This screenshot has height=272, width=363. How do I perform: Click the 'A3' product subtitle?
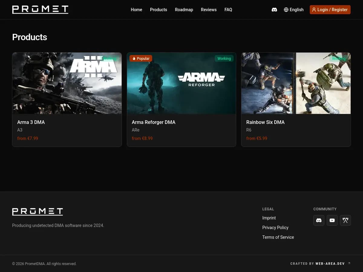[20, 130]
